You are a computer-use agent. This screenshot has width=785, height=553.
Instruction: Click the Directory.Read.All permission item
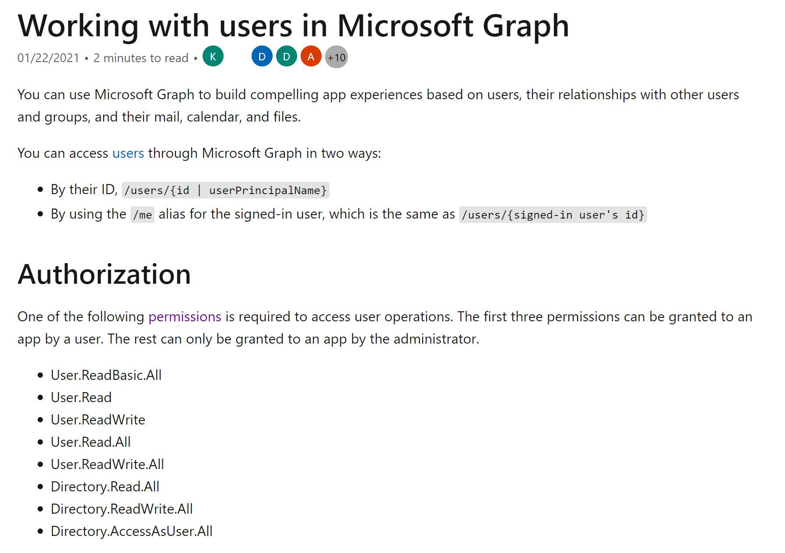click(x=105, y=487)
